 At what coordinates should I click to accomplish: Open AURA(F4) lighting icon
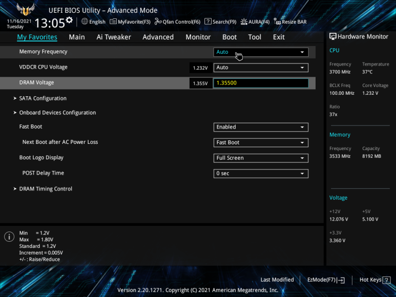point(244,22)
